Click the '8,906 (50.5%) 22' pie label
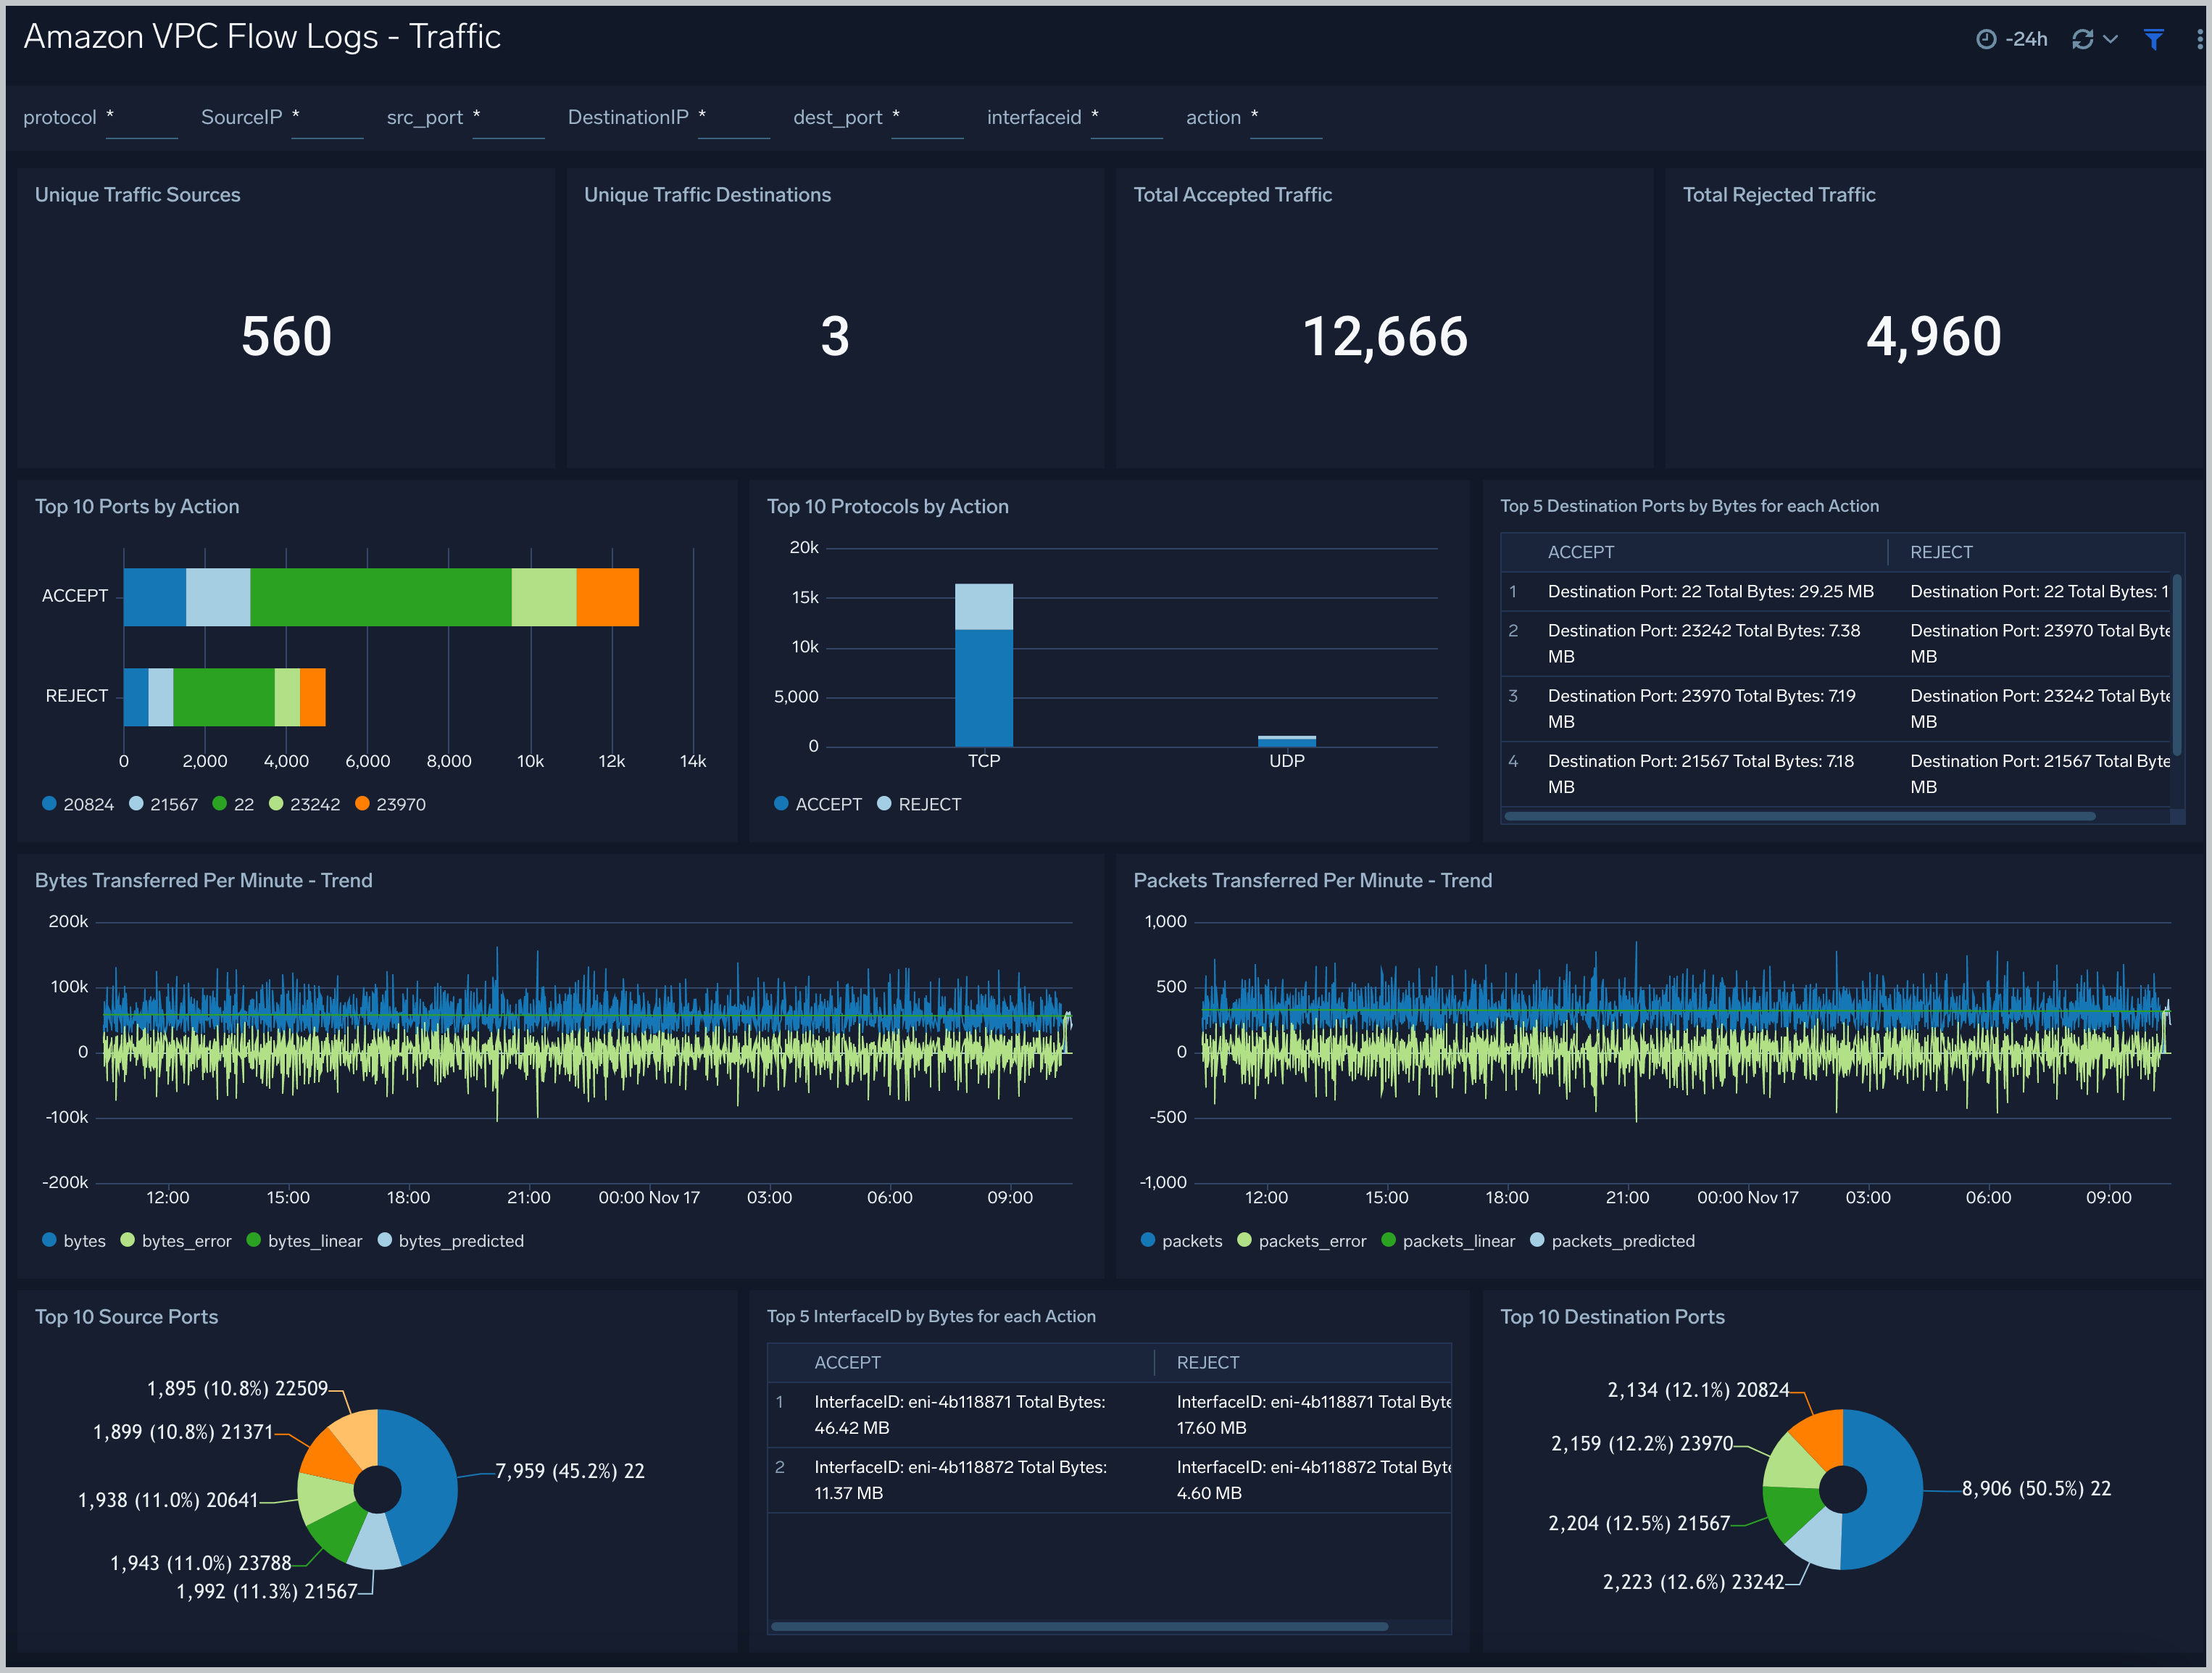This screenshot has width=2212, height=1673. [2036, 1488]
